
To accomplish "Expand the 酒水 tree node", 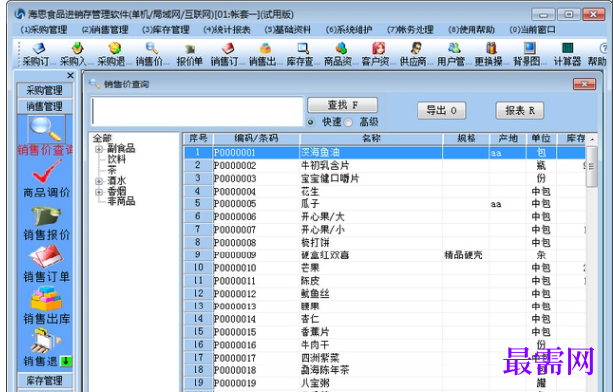I will (x=99, y=181).
